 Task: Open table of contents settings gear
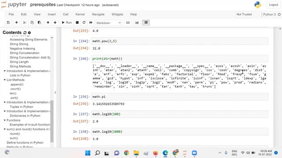[30, 32]
